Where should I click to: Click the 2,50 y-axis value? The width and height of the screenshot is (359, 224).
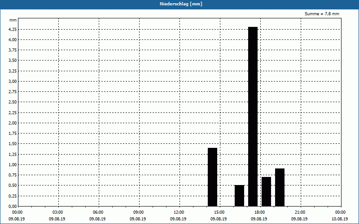(13, 102)
